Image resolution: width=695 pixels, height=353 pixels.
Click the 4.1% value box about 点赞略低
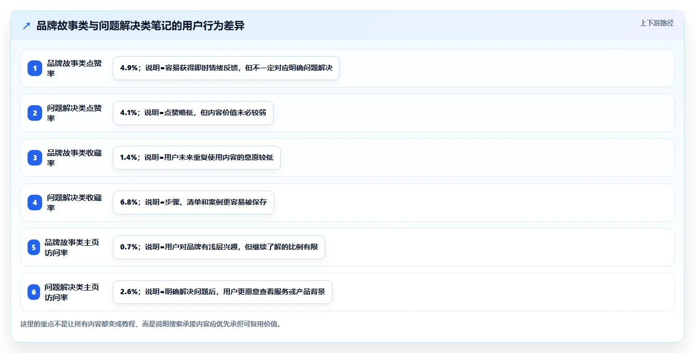pos(193,113)
